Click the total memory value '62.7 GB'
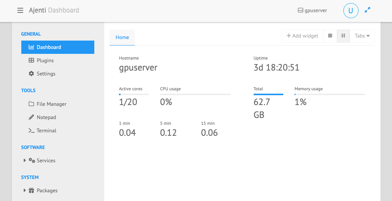The width and height of the screenshot is (392, 201). click(262, 108)
